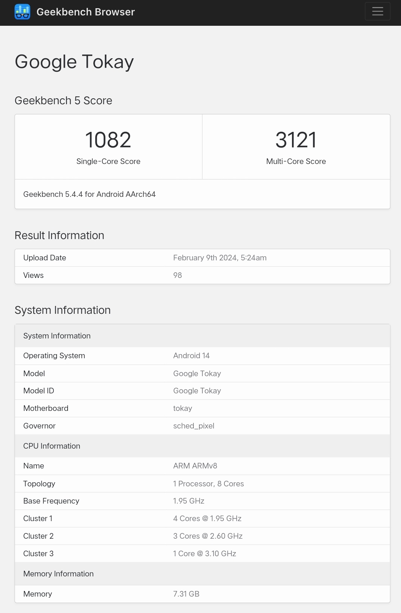Click the Geekbench 5 Score heading
Screen dimensions: 401x613
point(63,100)
